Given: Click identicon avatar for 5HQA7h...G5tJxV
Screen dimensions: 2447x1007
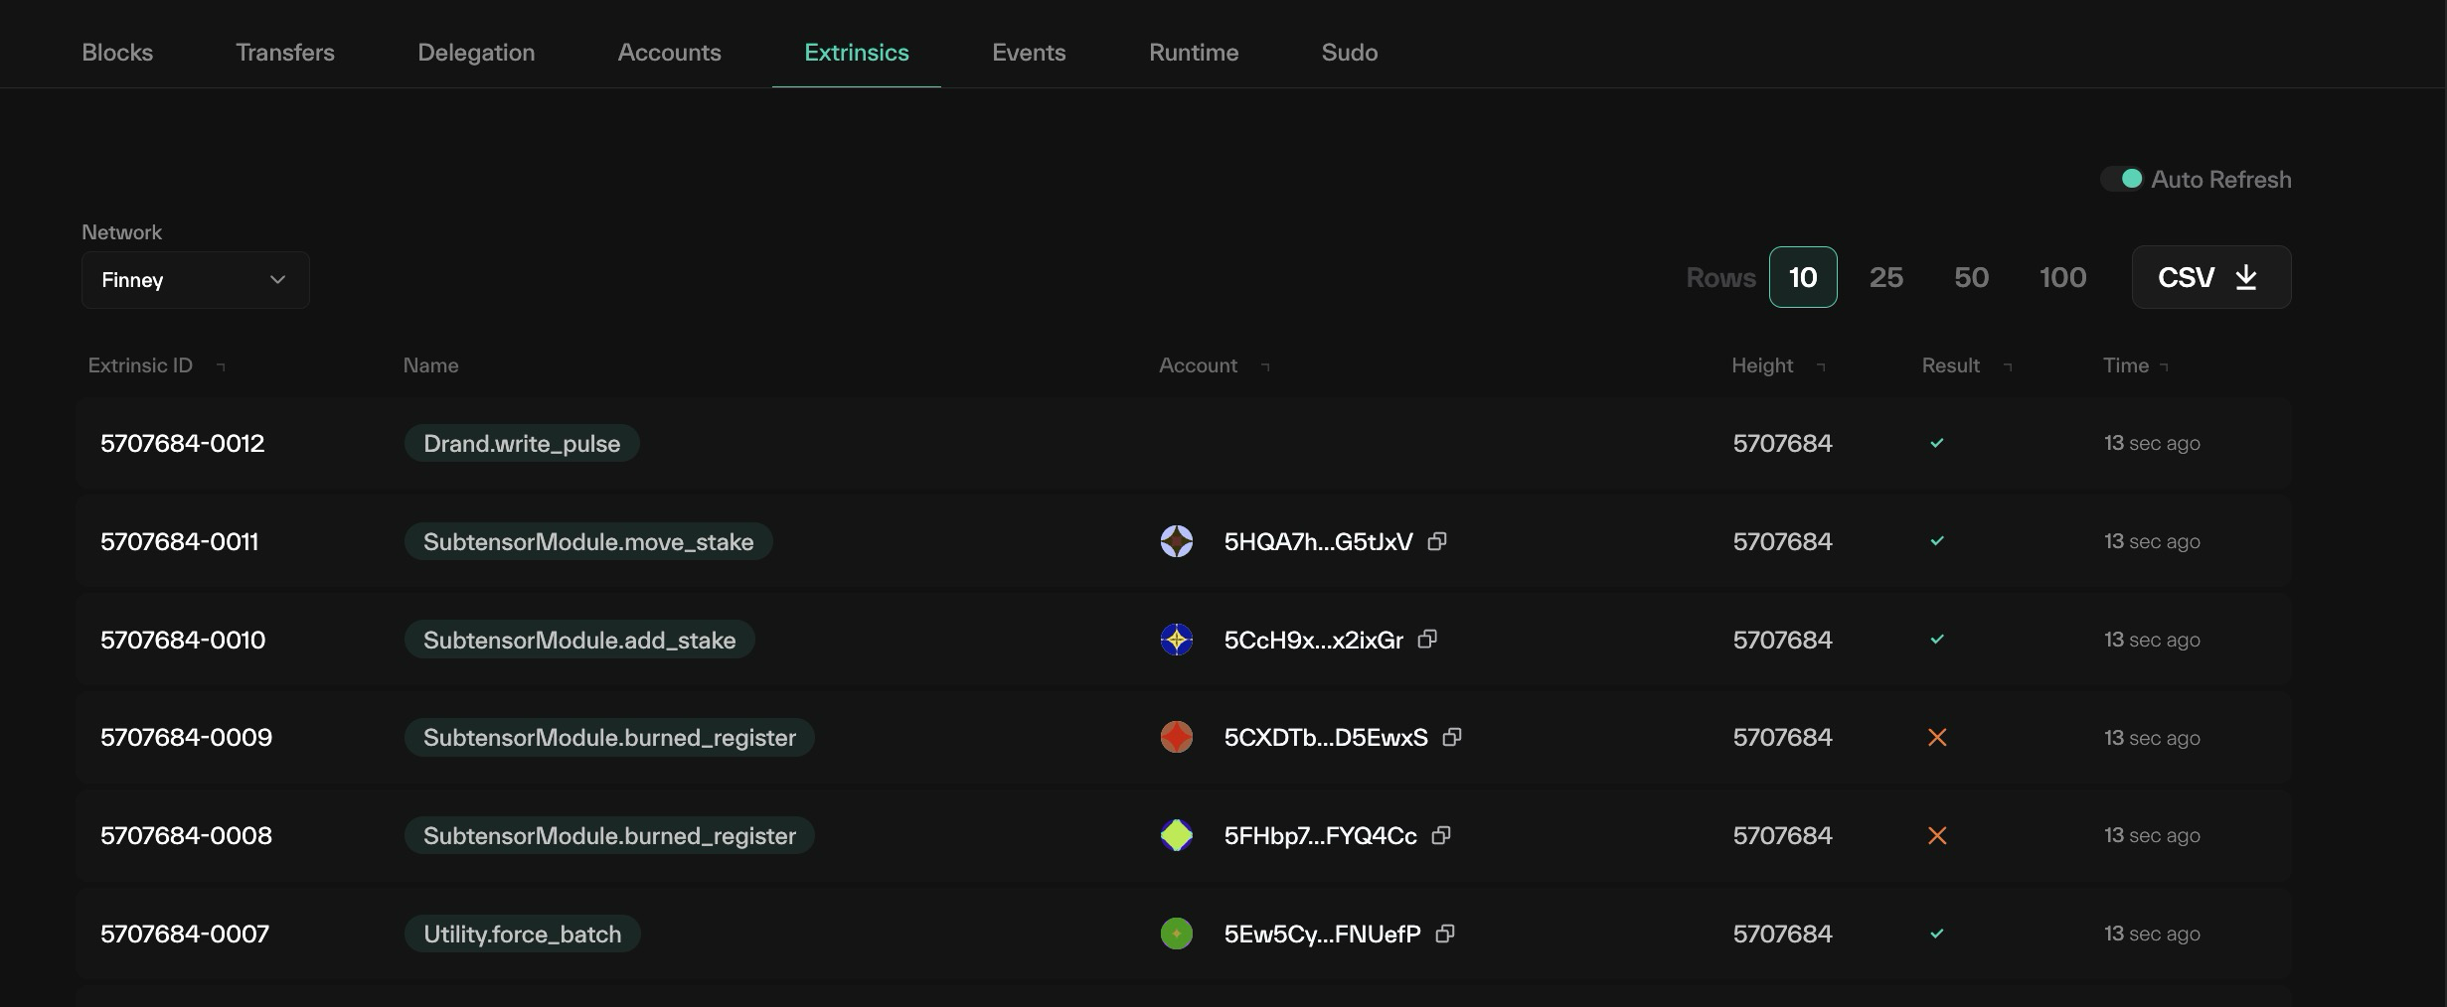Looking at the screenshot, I should tap(1177, 541).
